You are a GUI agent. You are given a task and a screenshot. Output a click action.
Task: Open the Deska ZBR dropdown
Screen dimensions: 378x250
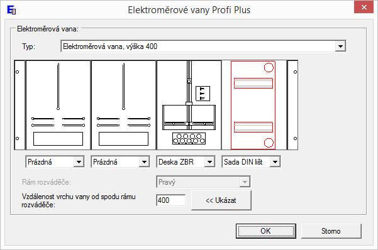(x=209, y=162)
